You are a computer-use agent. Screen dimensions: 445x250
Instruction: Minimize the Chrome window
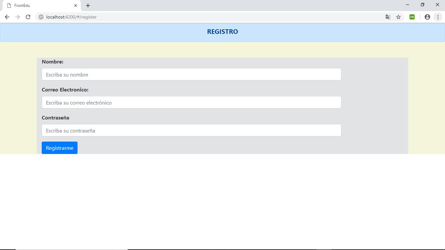coord(408,5)
